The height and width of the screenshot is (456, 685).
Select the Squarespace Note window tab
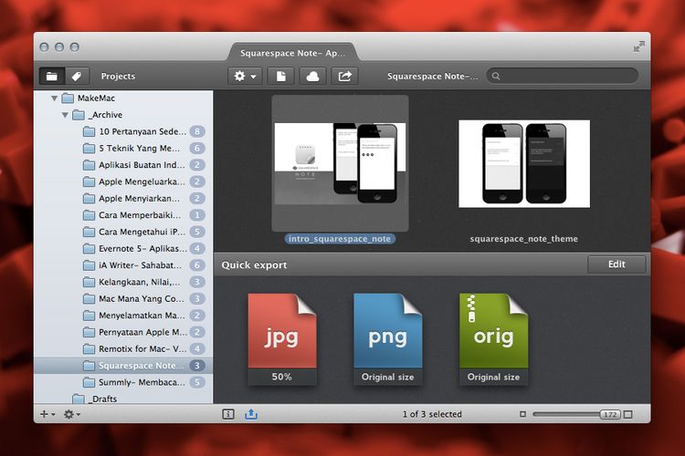coord(292,53)
